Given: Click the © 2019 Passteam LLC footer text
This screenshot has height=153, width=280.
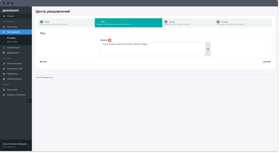Looking at the screenshot, I should (x=44, y=78).
